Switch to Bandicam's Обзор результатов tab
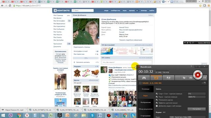 click(146, 109)
